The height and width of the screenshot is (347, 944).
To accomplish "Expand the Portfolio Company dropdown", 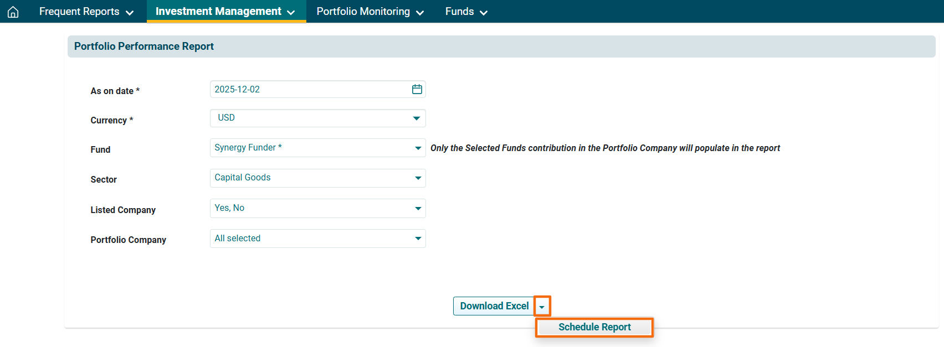I will coord(317,239).
